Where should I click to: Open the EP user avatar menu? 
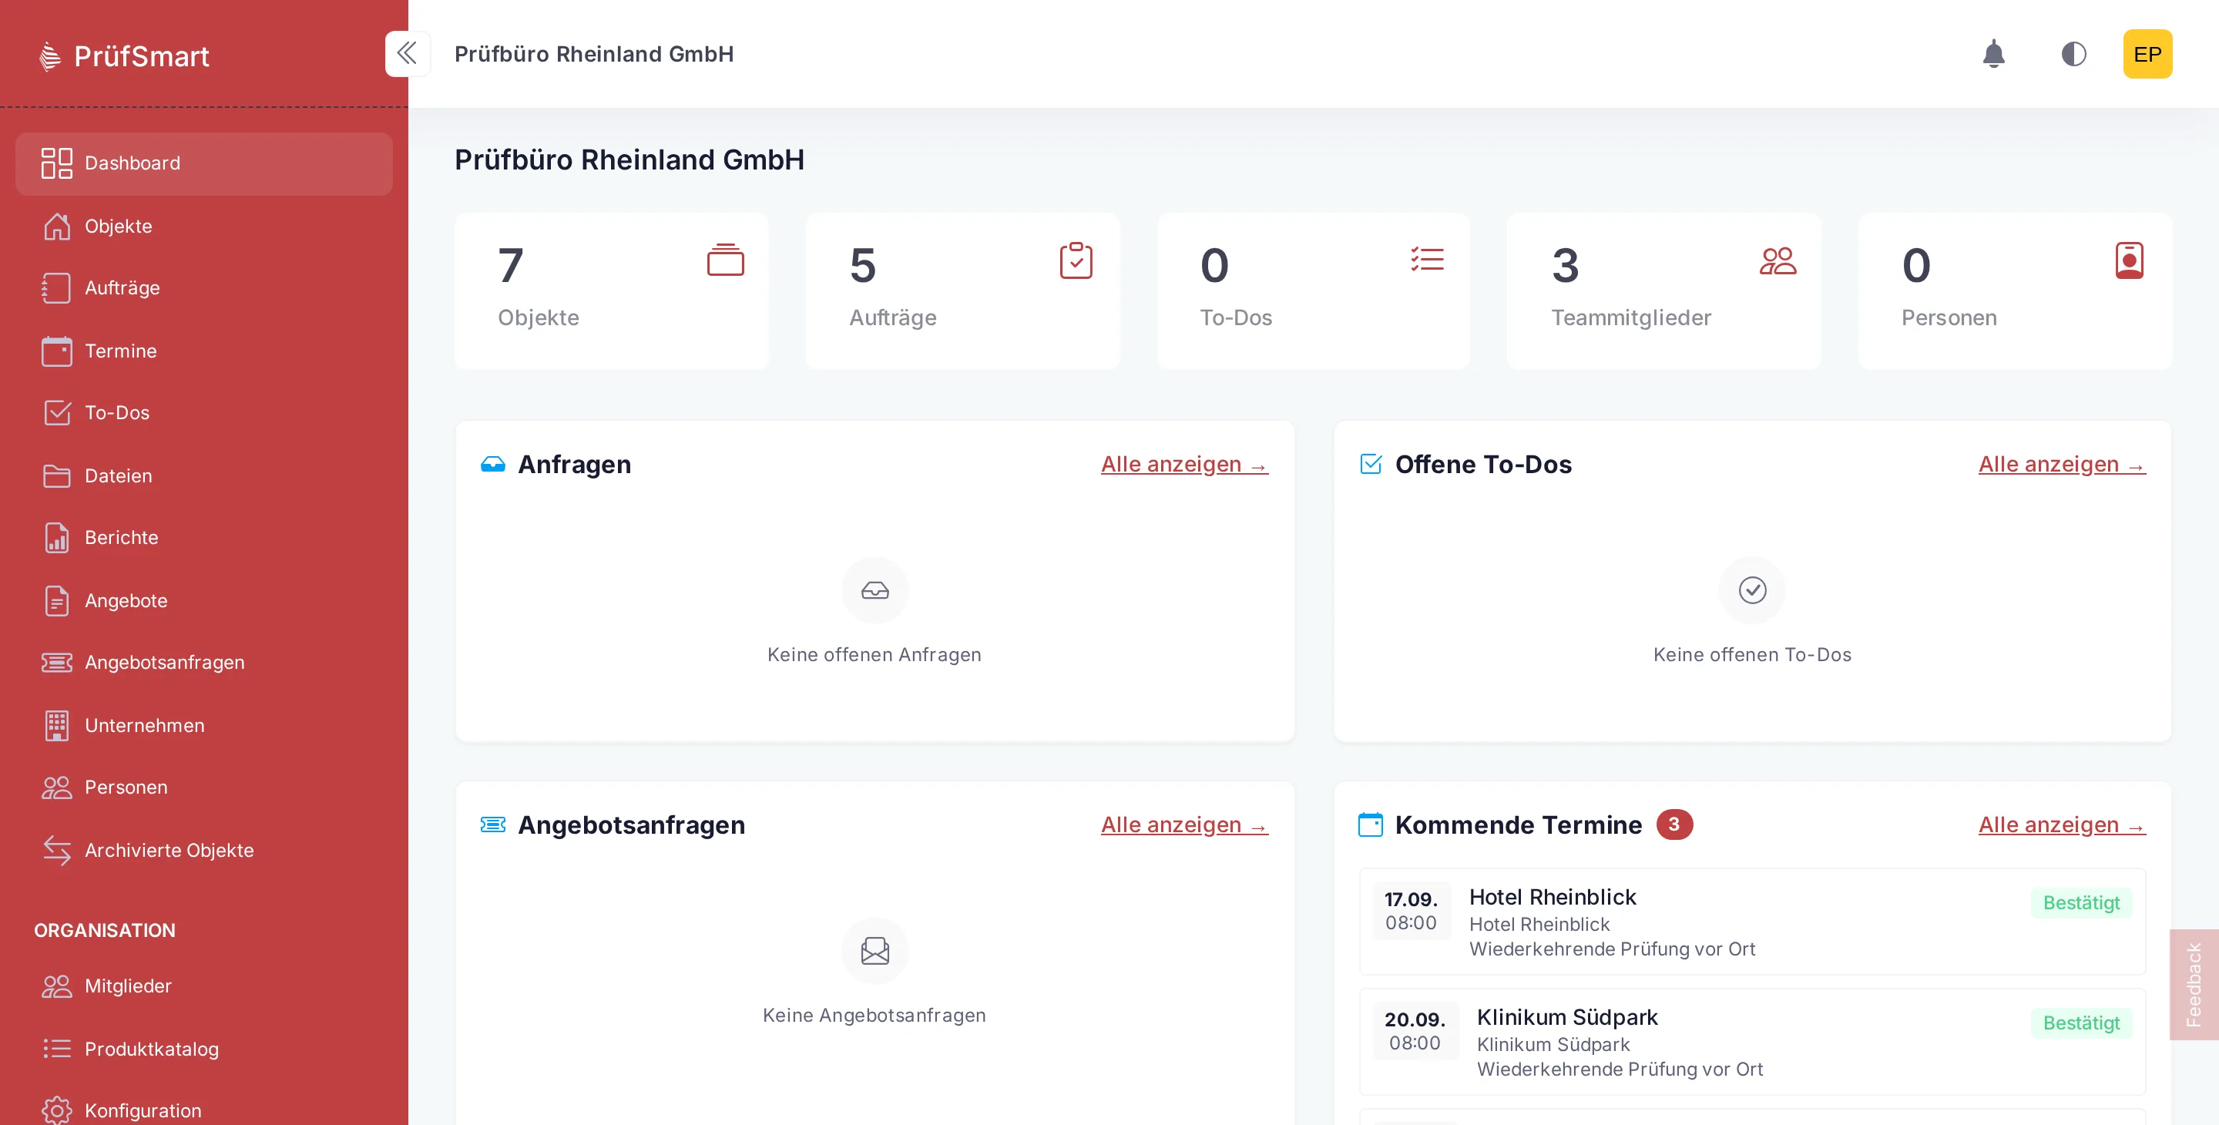coord(2147,53)
